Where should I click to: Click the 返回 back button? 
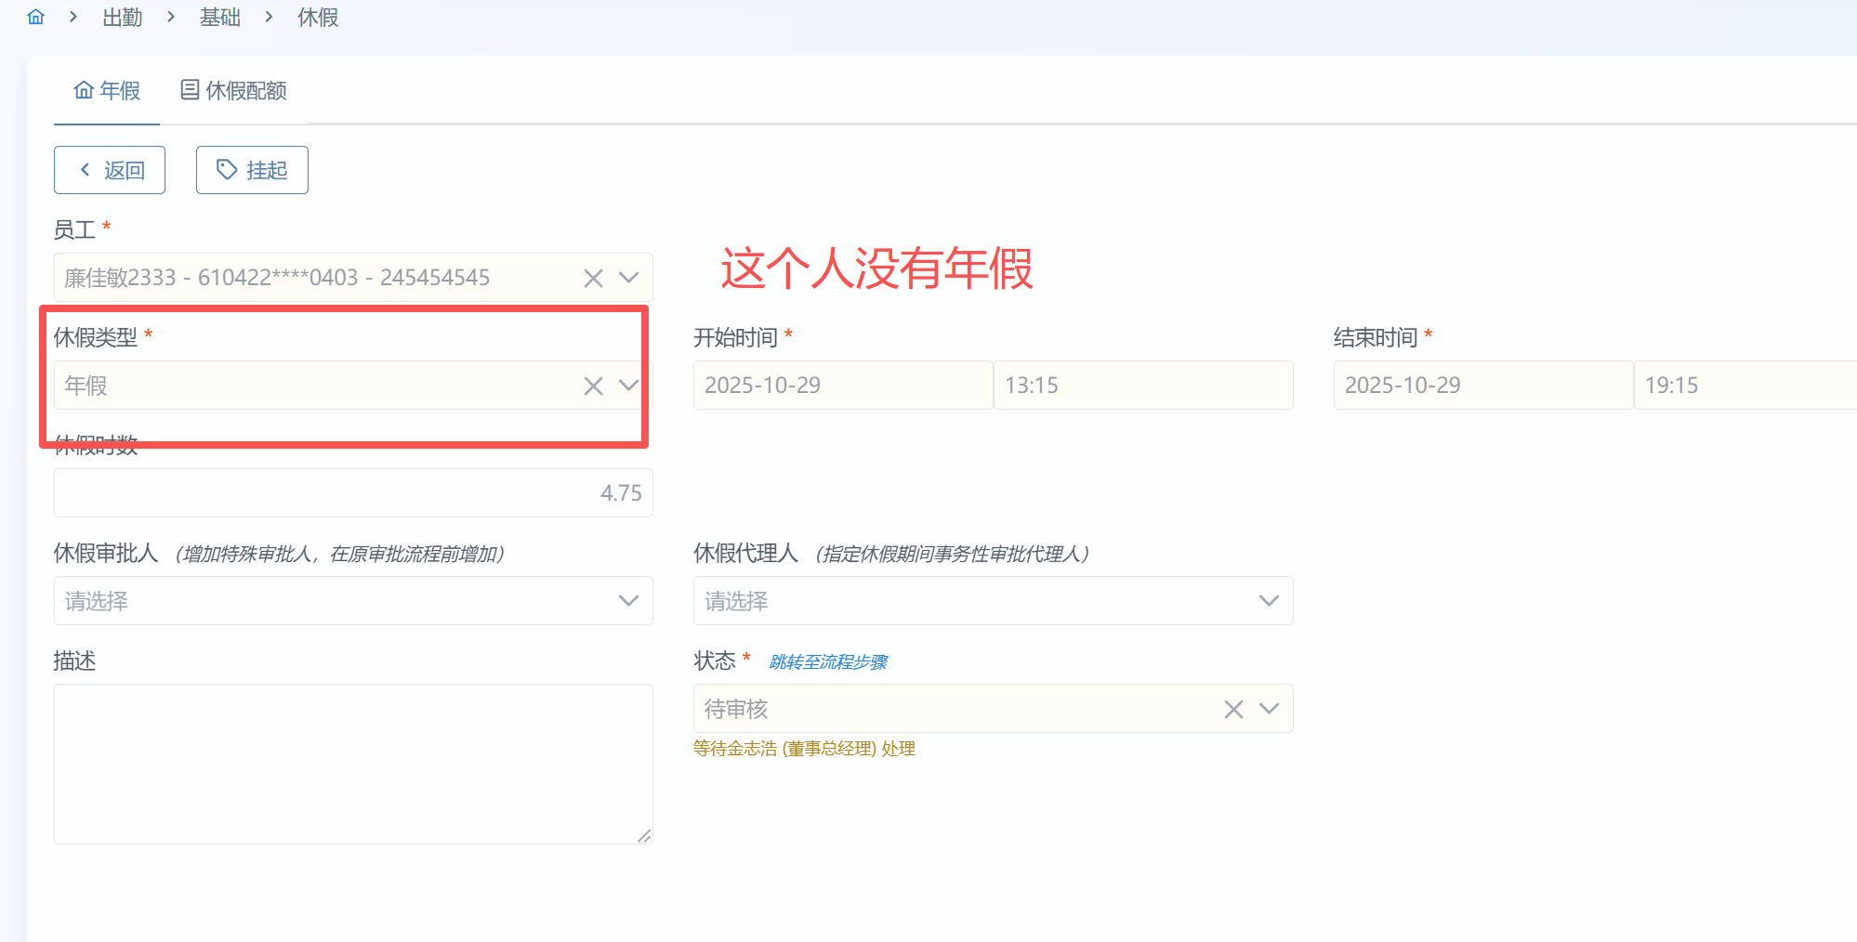[x=110, y=170]
